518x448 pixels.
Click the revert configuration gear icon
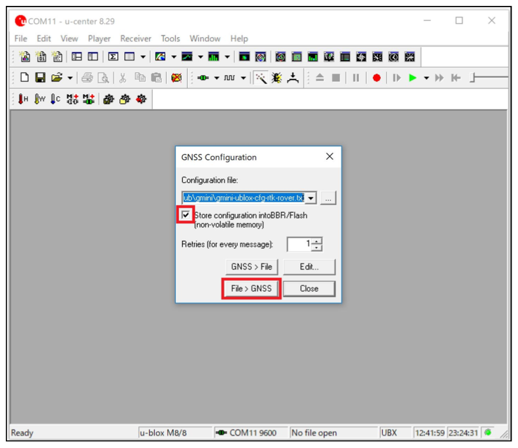point(141,99)
